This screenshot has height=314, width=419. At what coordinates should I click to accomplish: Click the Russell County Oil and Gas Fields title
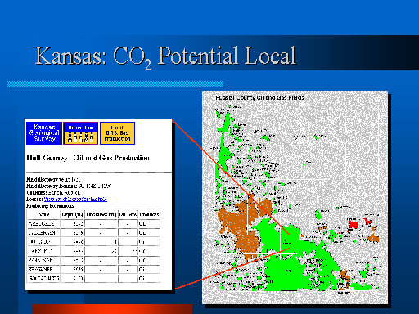(260, 97)
